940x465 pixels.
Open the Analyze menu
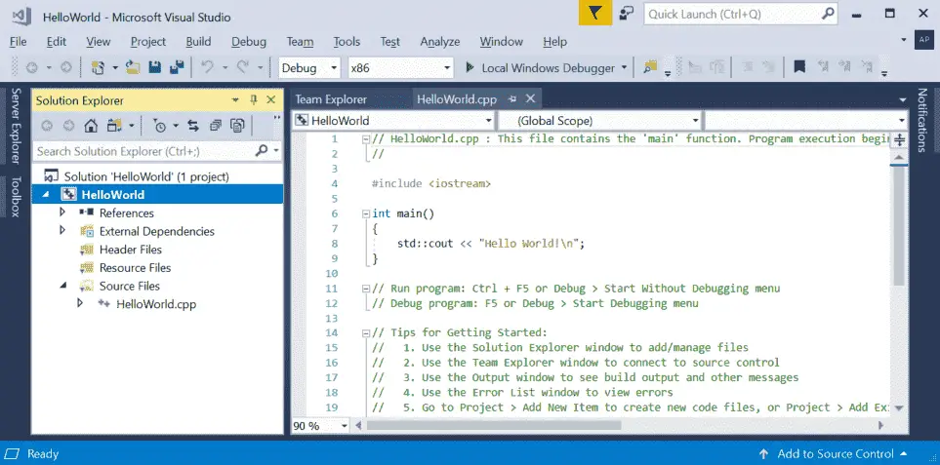(x=440, y=41)
